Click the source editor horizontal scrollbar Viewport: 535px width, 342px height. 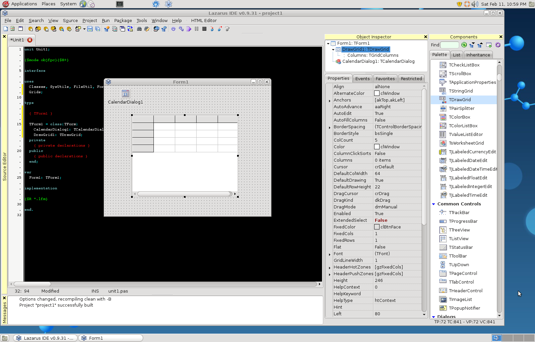pyautogui.click(x=165, y=284)
